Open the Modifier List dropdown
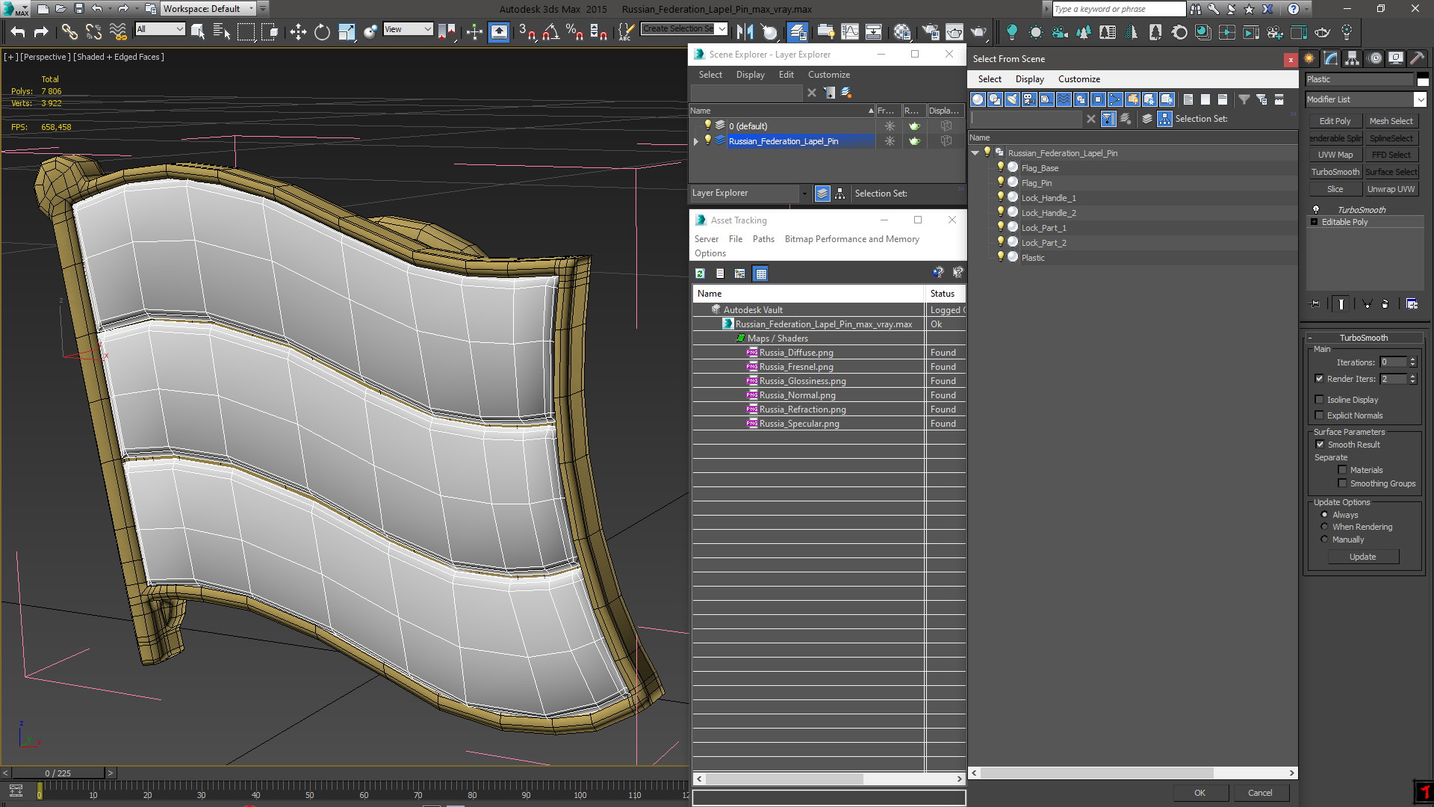This screenshot has width=1434, height=807. [x=1419, y=99]
